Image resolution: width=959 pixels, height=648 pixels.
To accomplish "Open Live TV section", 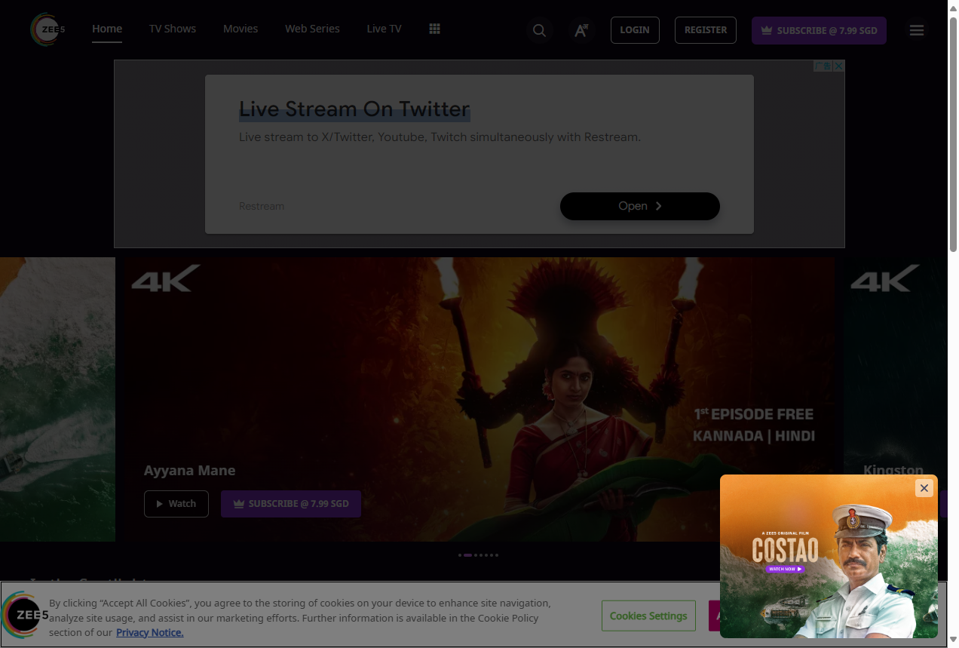I will click(384, 29).
